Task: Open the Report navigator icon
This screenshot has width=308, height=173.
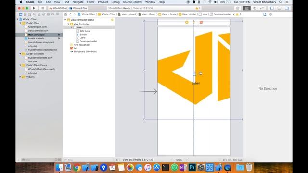Action: (58, 14)
